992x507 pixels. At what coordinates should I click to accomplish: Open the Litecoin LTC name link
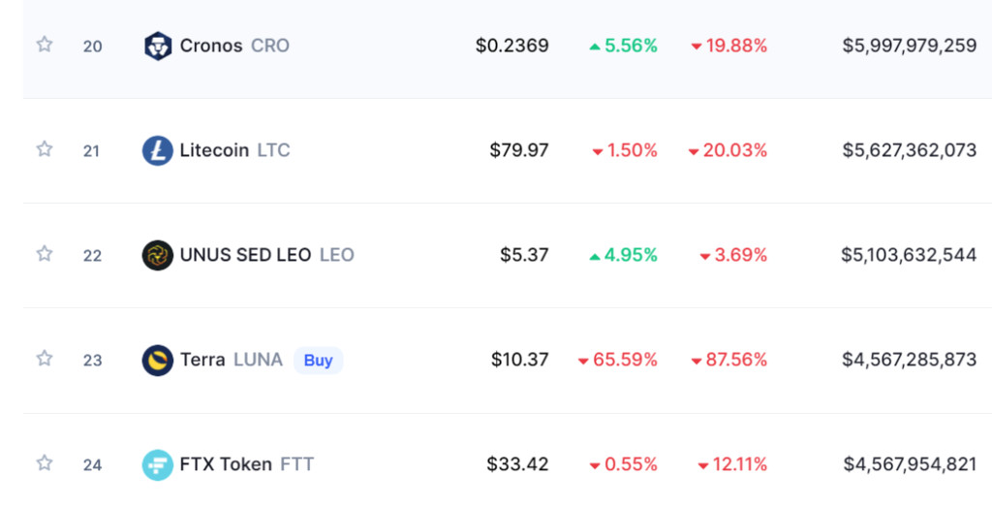coord(234,150)
